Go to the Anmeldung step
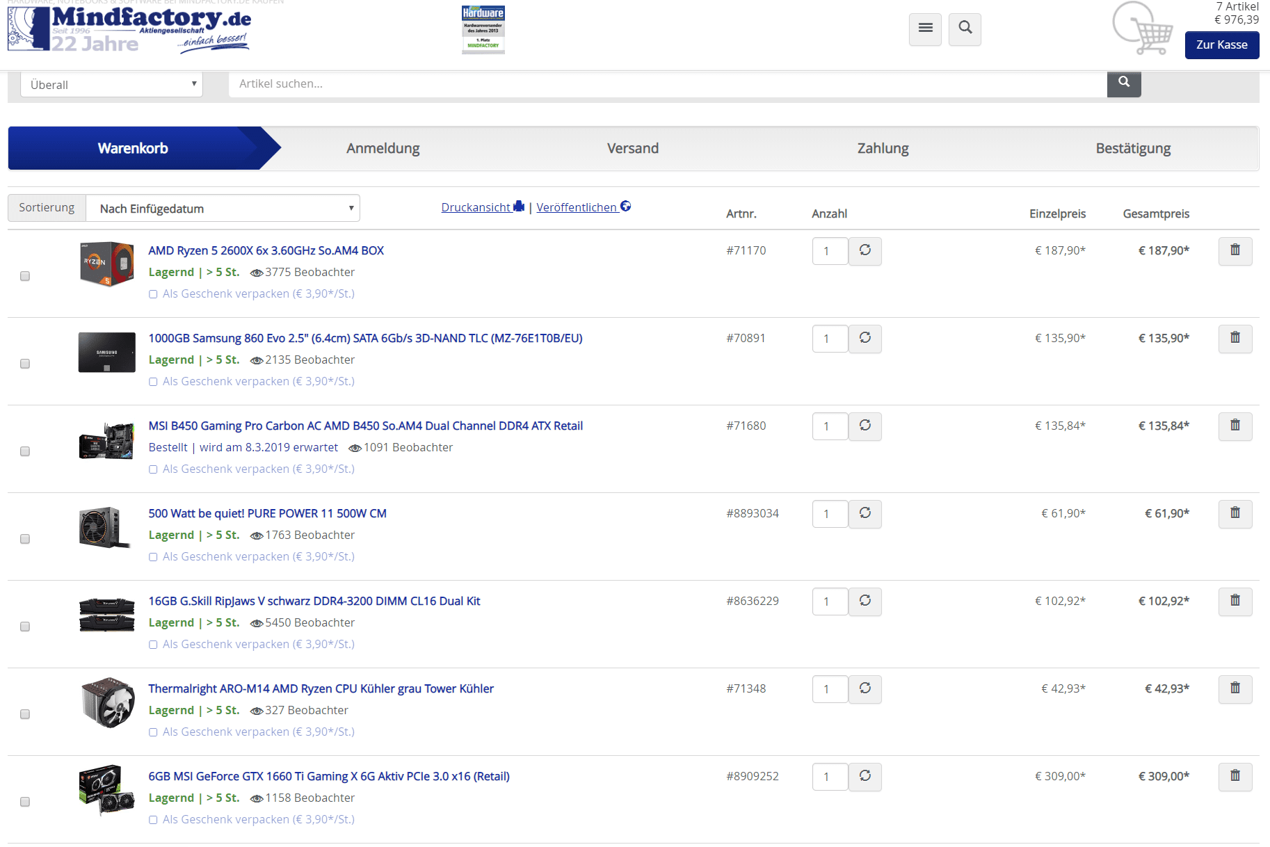Viewport: 1270px width, 847px height. [383, 148]
